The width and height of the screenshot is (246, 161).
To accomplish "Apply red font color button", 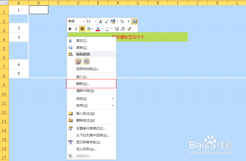I will pos(98,29).
